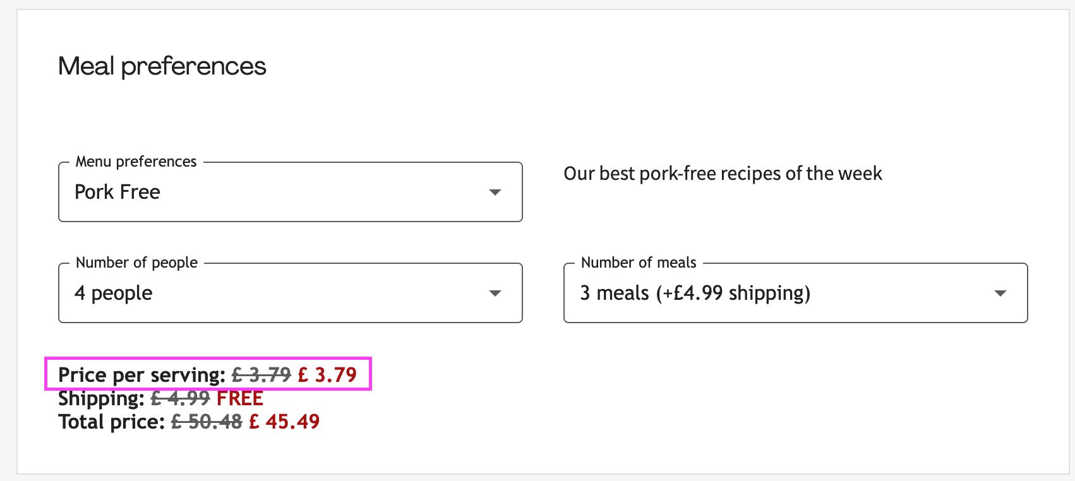Click the red £45.49 total price

pos(284,422)
